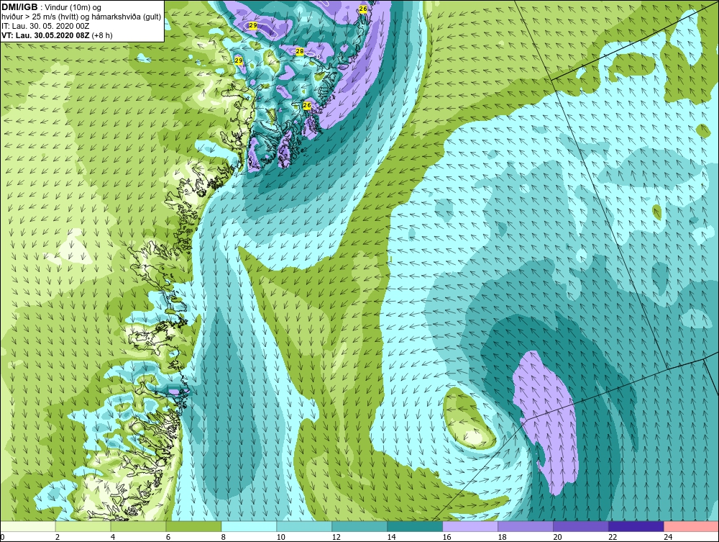
Task: Select the 4–6 m/s green legend swatch
Action: 139,526
